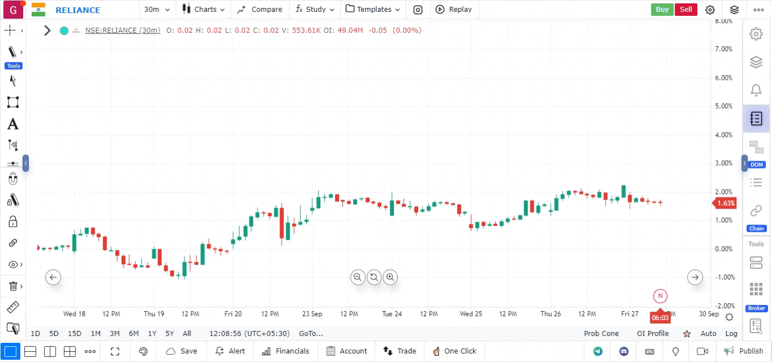This screenshot has width=772, height=362.
Task: Click the green Buy button
Action: [662, 10]
